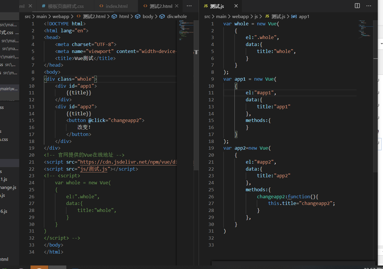This screenshot has height=269, width=383.
Task: Open 'webapp' breadcrumb in left editor
Action: point(61,17)
